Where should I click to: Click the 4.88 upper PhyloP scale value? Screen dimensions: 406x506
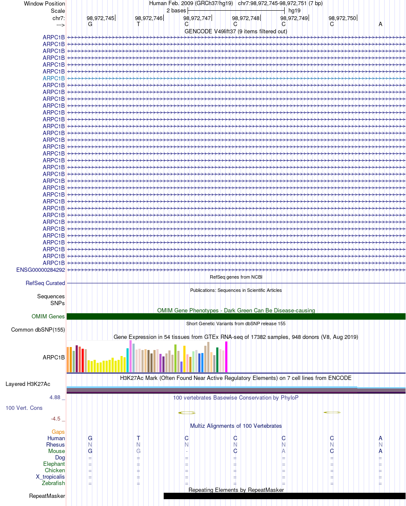(x=55, y=397)
